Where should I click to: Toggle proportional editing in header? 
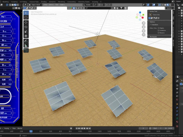[x=107, y=5]
